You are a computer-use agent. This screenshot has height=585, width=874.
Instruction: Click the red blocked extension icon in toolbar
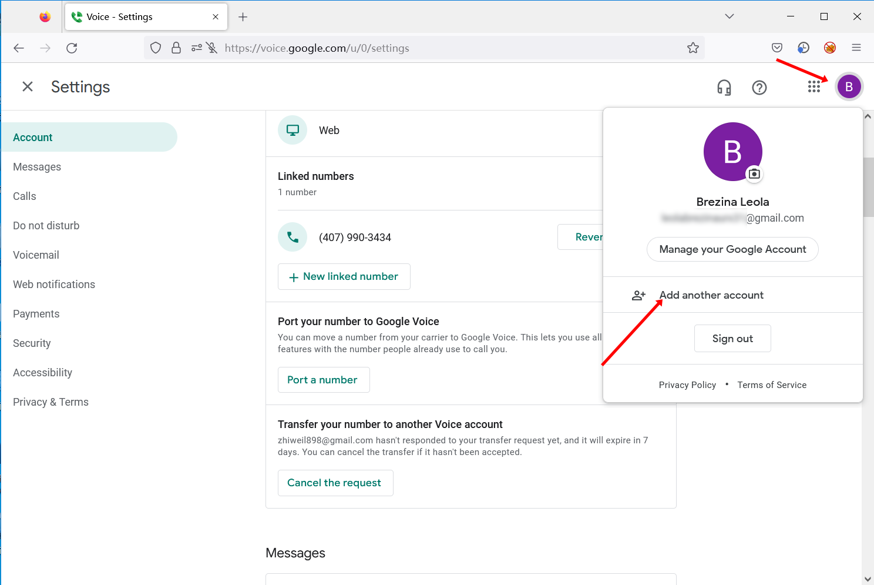click(x=830, y=48)
